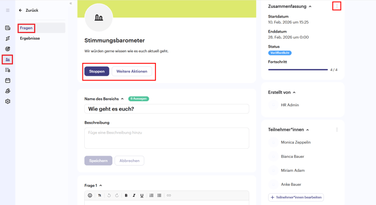The width and height of the screenshot is (376, 205).
Task: Click the Stimmungsbarometer title
Action: [x=114, y=40]
